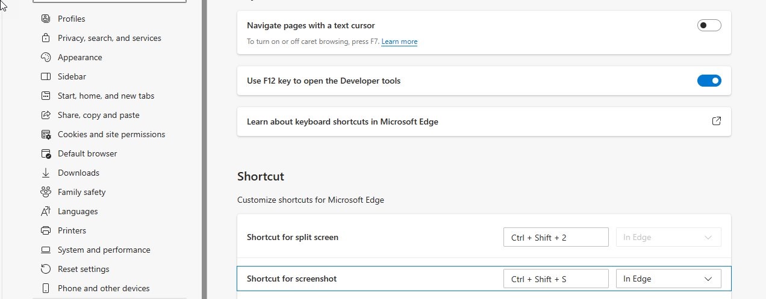
Task: Enable Navigate pages with a text cursor toggle
Action: [x=709, y=25]
